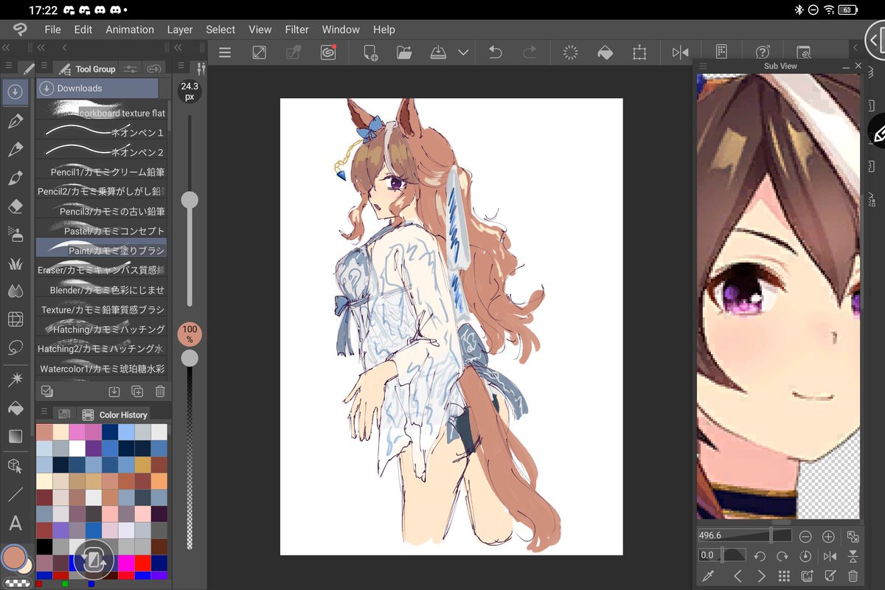This screenshot has width=885, height=590.
Task: Click Sub View eyedropper icon
Action: coord(709,576)
